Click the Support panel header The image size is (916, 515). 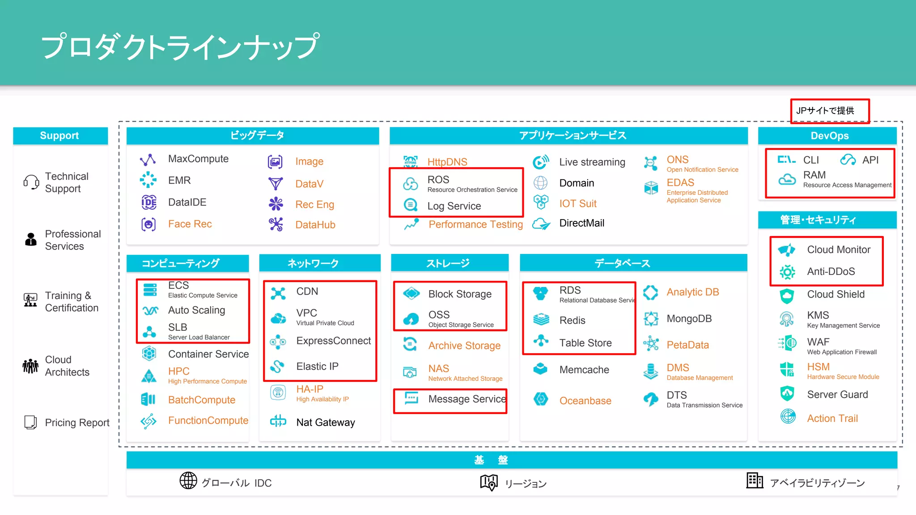(x=60, y=135)
